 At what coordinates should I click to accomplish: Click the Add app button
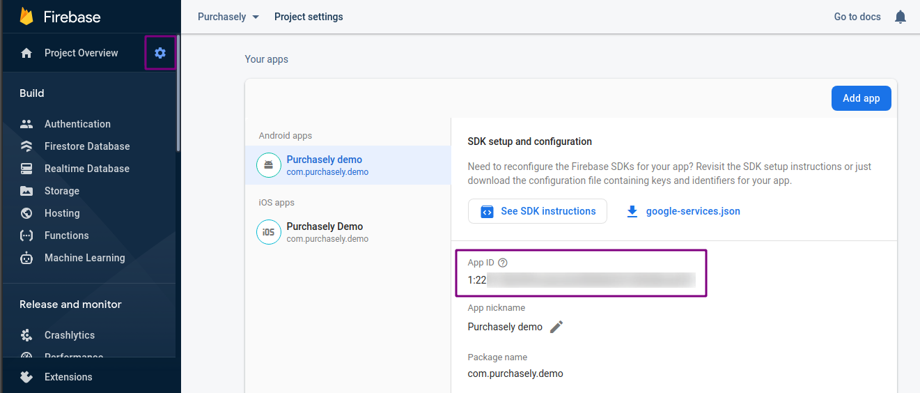[861, 98]
